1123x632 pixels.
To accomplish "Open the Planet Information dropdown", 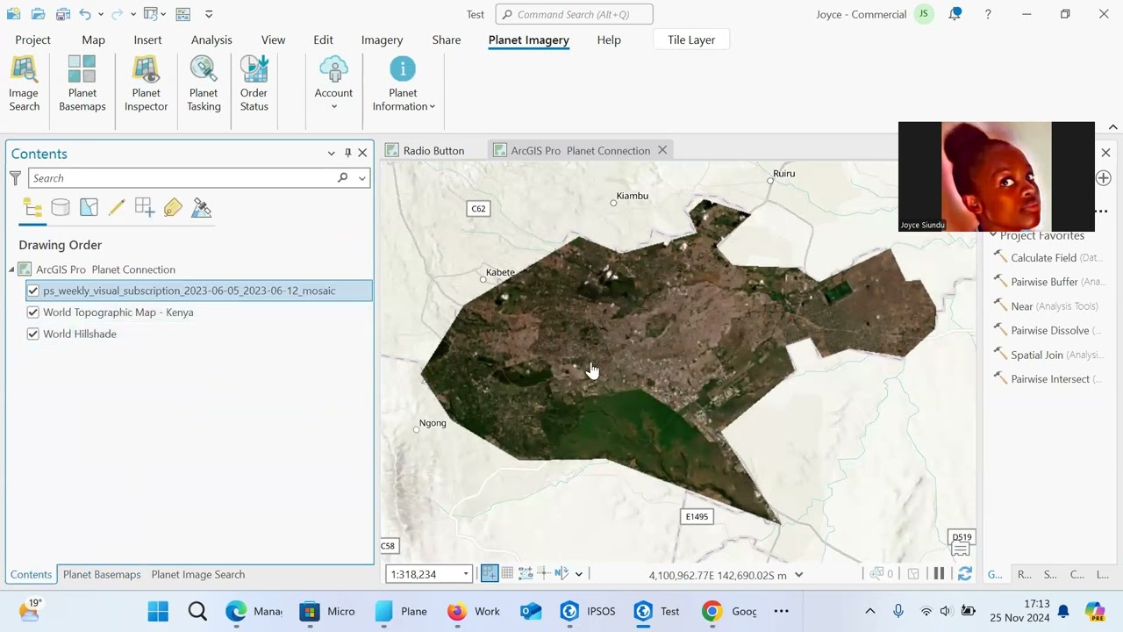I will 403,84.
